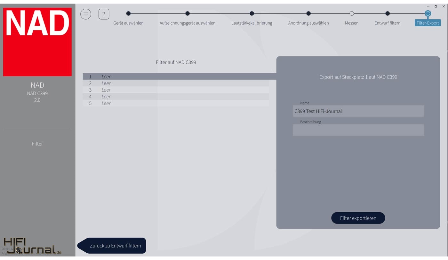The height and width of the screenshot is (260, 448).
Task: Click into the Beschreibung input field
Action: pos(358,130)
